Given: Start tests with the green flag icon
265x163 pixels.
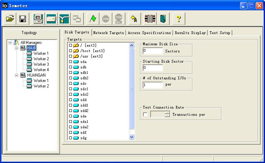Looking at the screenshot, I should tap(93, 19).
